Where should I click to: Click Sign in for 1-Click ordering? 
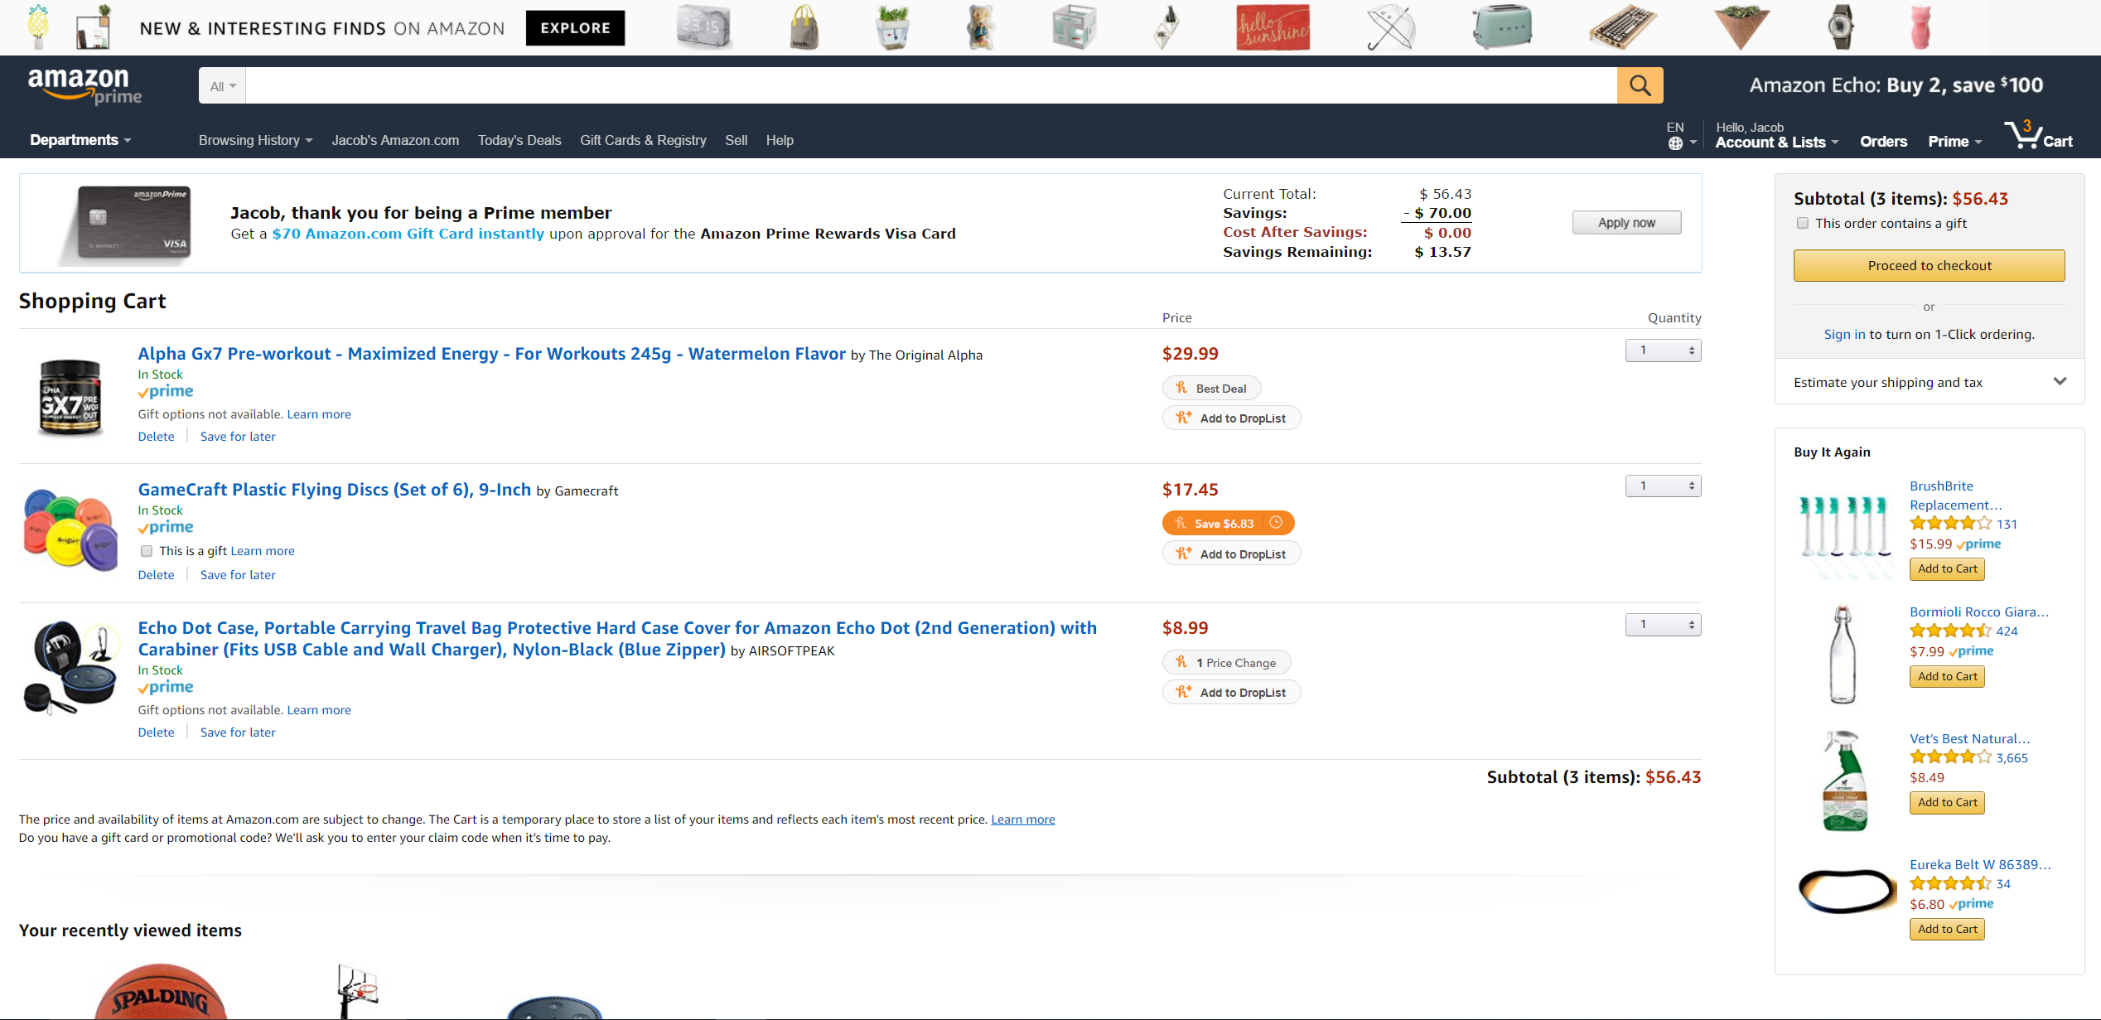point(1844,334)
